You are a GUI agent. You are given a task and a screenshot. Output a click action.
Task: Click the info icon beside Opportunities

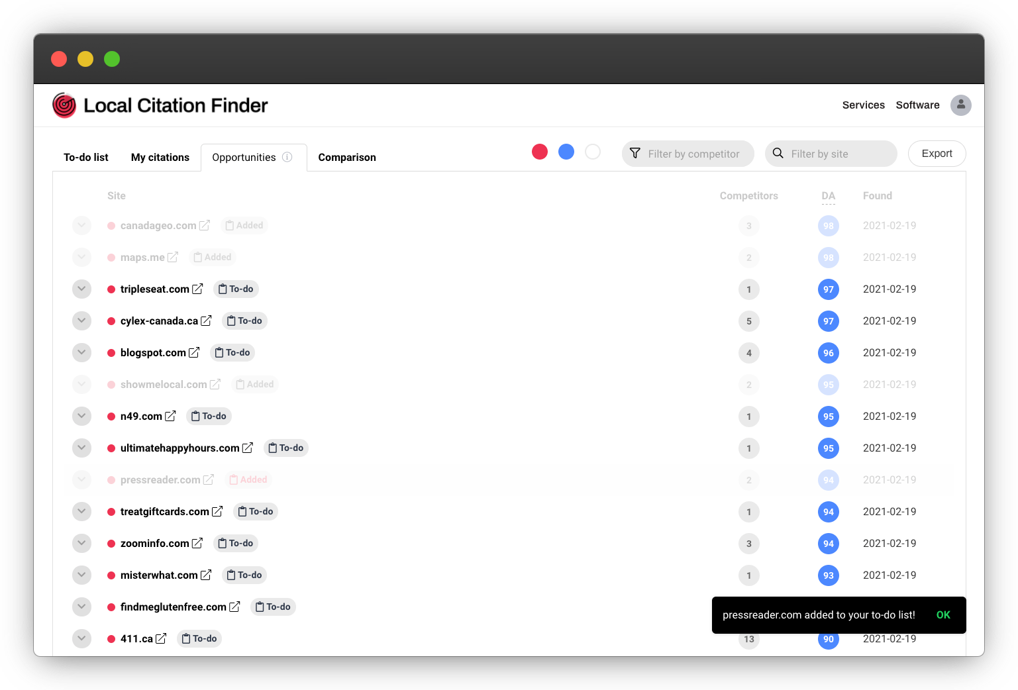coord(287,157)
